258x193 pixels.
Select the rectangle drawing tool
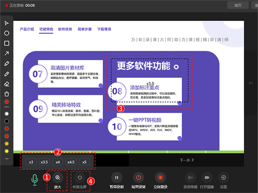7,43
